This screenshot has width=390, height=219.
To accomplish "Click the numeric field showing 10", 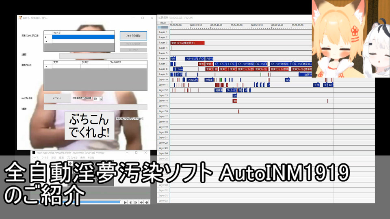I will coord(96,99).
